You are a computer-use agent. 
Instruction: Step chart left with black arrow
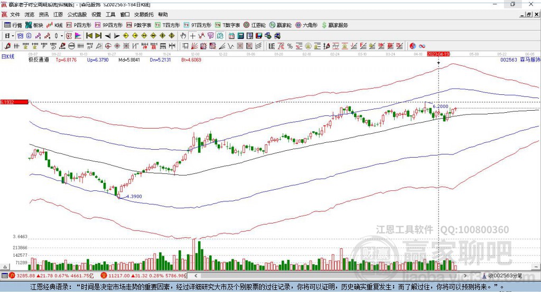click(x=108, y=36)
